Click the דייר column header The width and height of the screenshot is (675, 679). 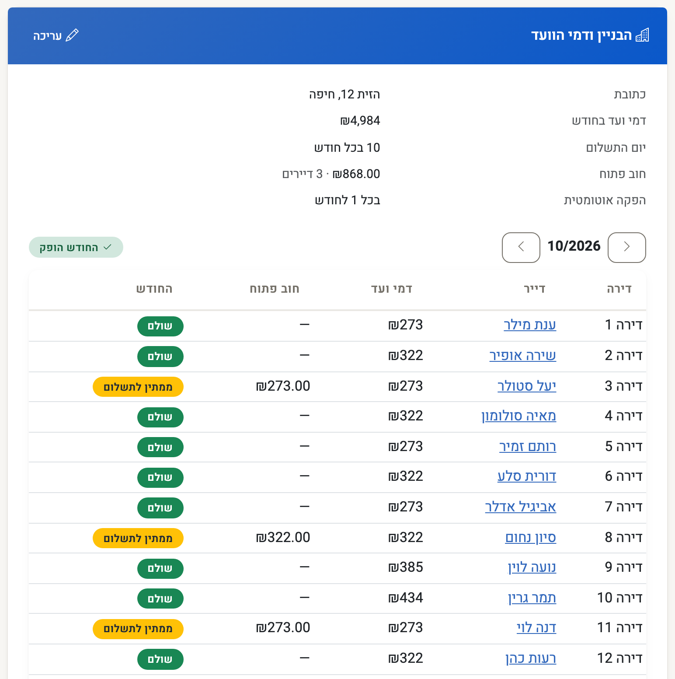pyautogui.click(x=535, y=289)
